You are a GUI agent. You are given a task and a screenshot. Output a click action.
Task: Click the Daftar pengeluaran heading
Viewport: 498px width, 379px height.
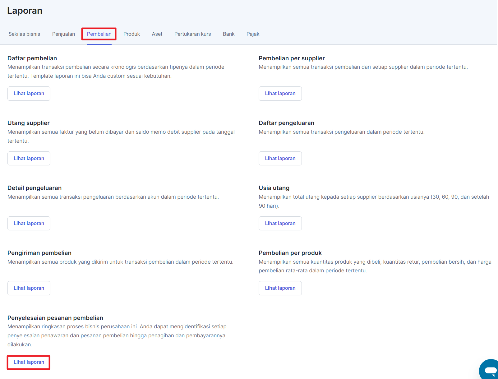click(x=286, y=123)
